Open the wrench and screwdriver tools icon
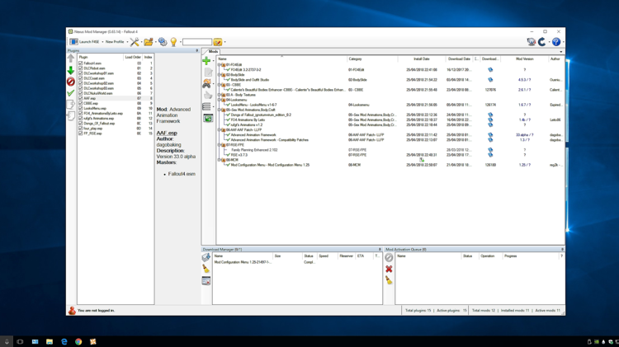This screenshot has height=347, width=619. point(135,42)
